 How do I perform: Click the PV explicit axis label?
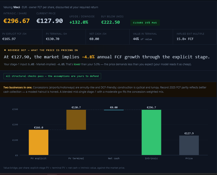(38, 158)
